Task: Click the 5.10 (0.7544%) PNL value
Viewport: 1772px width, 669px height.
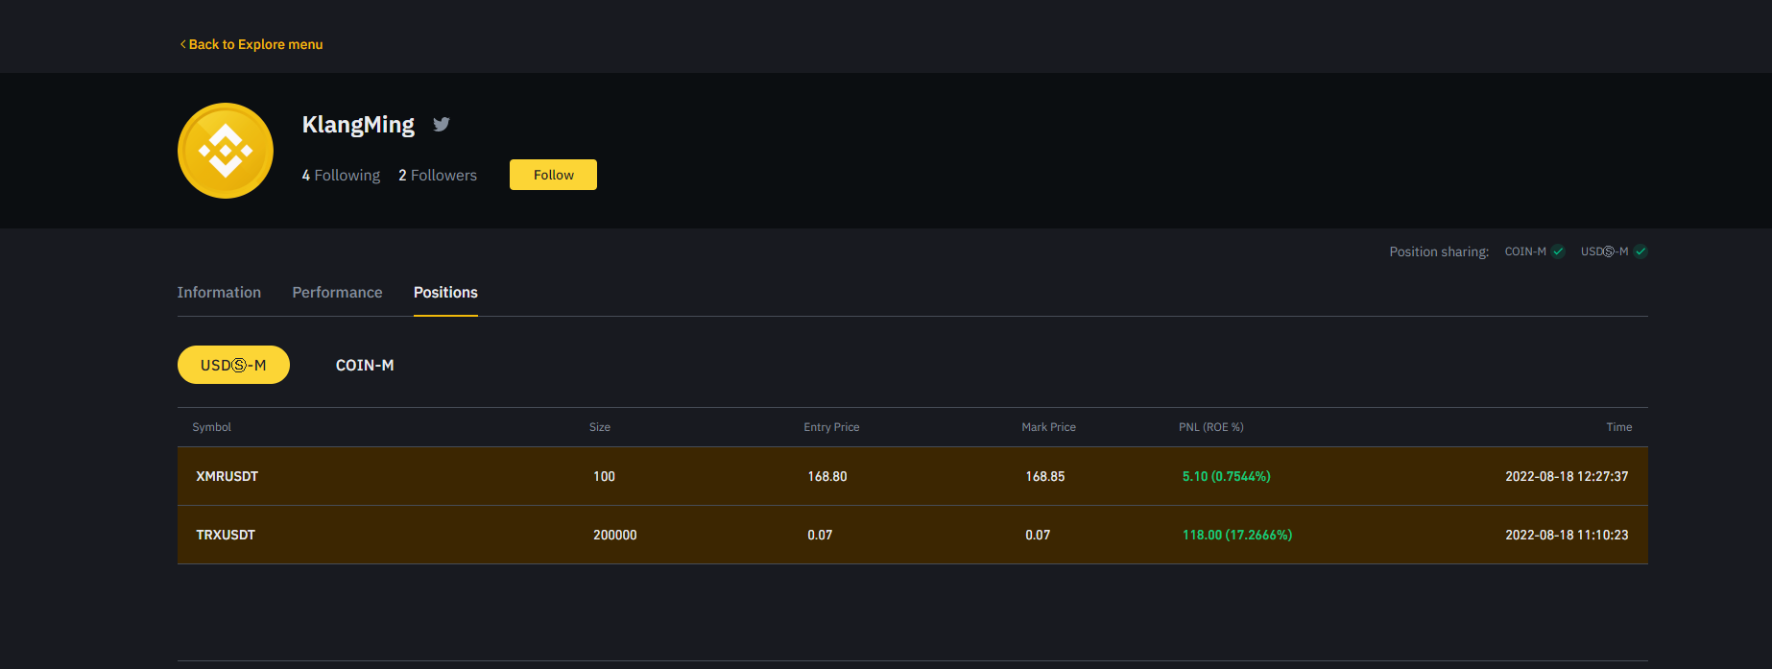Action: click(x=1227, y=476)
